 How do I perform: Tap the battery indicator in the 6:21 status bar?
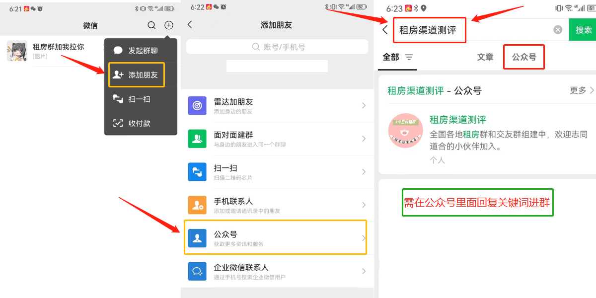169,8
